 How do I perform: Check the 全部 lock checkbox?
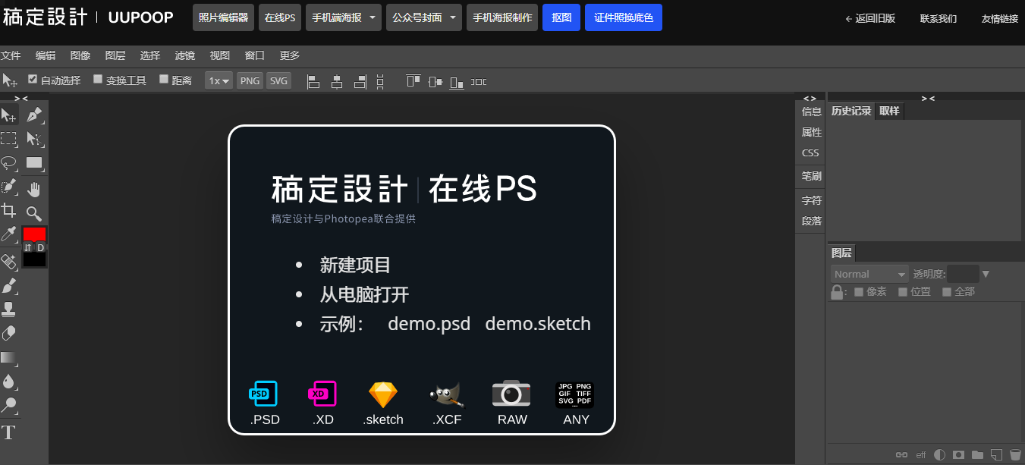coord(947,291)
